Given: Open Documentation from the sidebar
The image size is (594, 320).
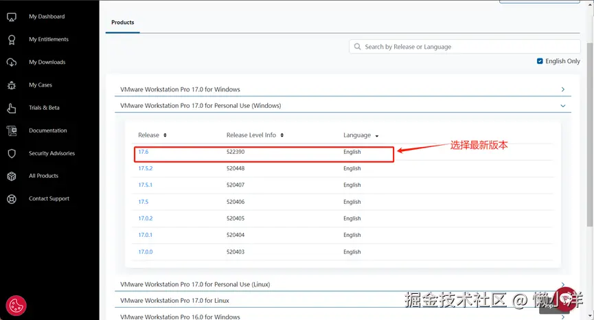Looking at the screenshot, I should pyautogui.click(x=48, y=130).
